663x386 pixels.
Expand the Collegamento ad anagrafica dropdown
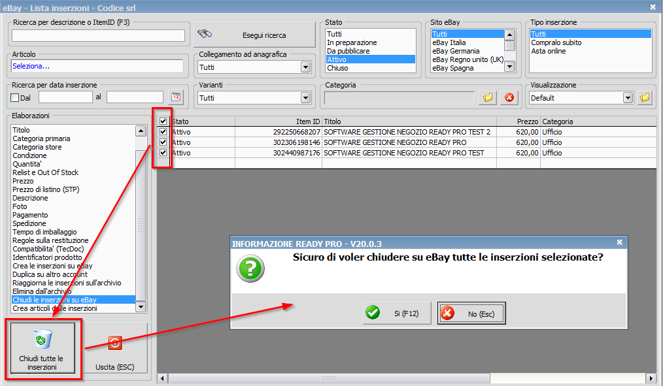[x=306, y=67]
